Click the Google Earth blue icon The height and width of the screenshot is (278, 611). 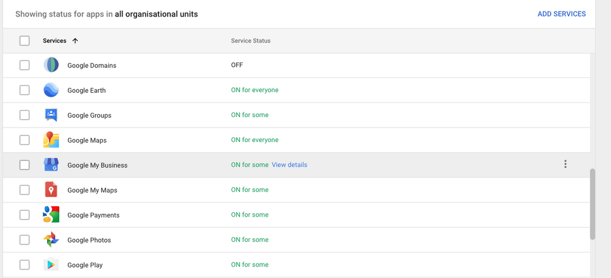click(51, 90)
